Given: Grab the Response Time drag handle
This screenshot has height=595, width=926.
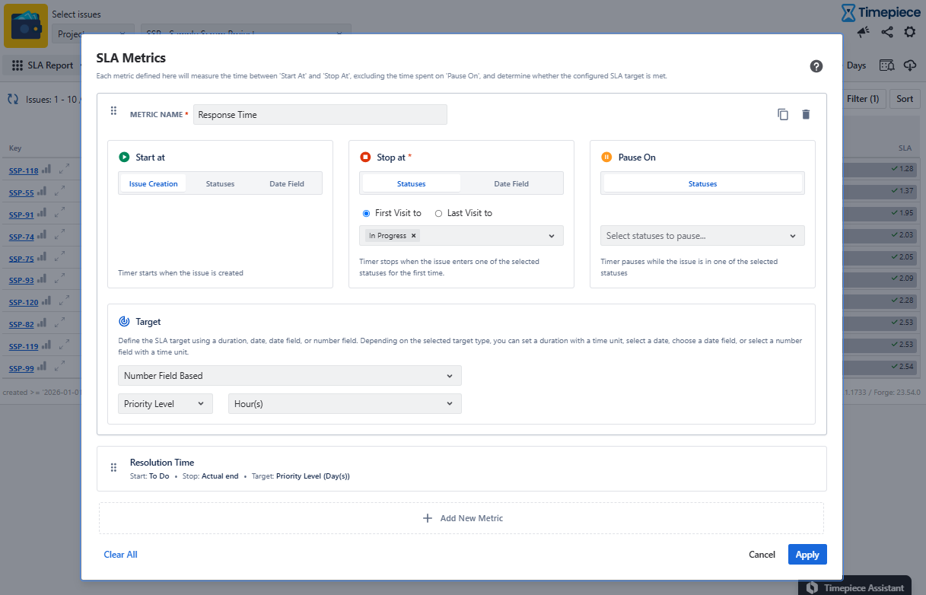Looking at the screenshot, I should coord(113,111).
